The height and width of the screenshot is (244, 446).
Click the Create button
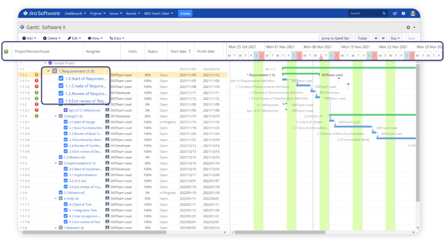tap(185, 13)
